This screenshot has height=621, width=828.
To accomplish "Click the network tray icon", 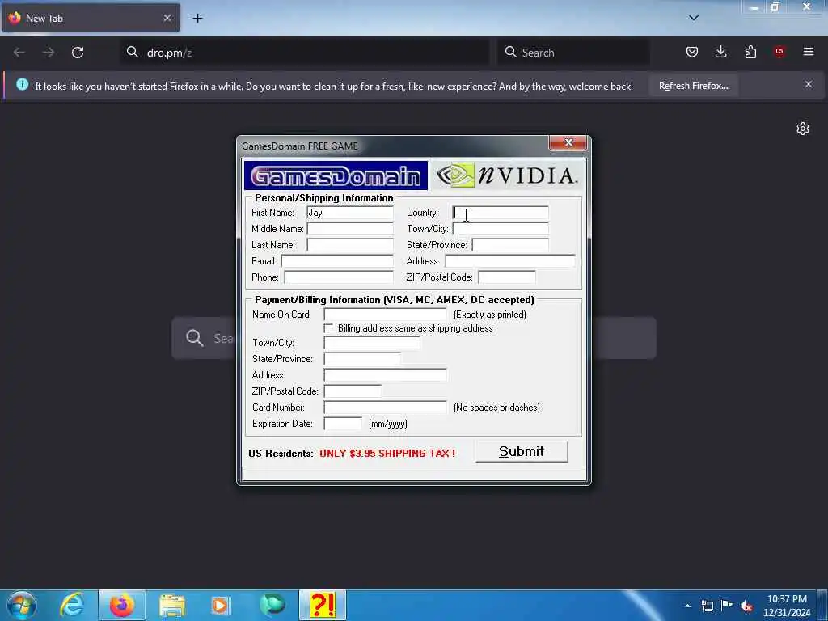I will coord(707,606).
